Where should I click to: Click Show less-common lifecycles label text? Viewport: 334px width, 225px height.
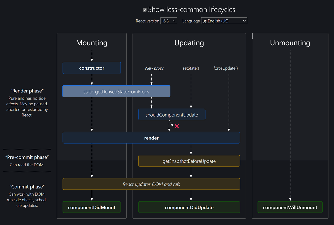[192, 10]
